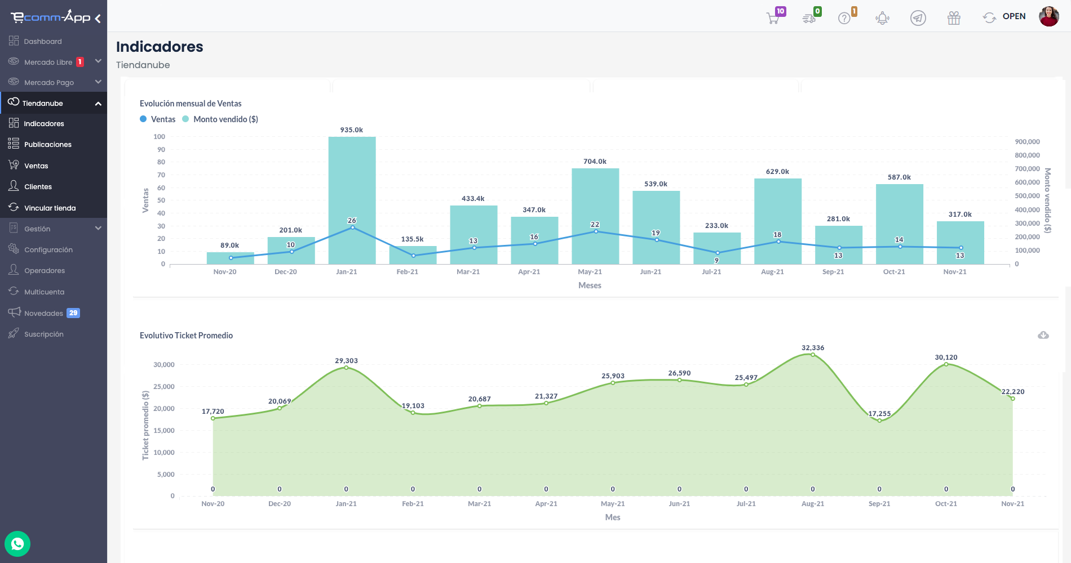Click the Suscripción rocket icon

click(x=14, y=333)
